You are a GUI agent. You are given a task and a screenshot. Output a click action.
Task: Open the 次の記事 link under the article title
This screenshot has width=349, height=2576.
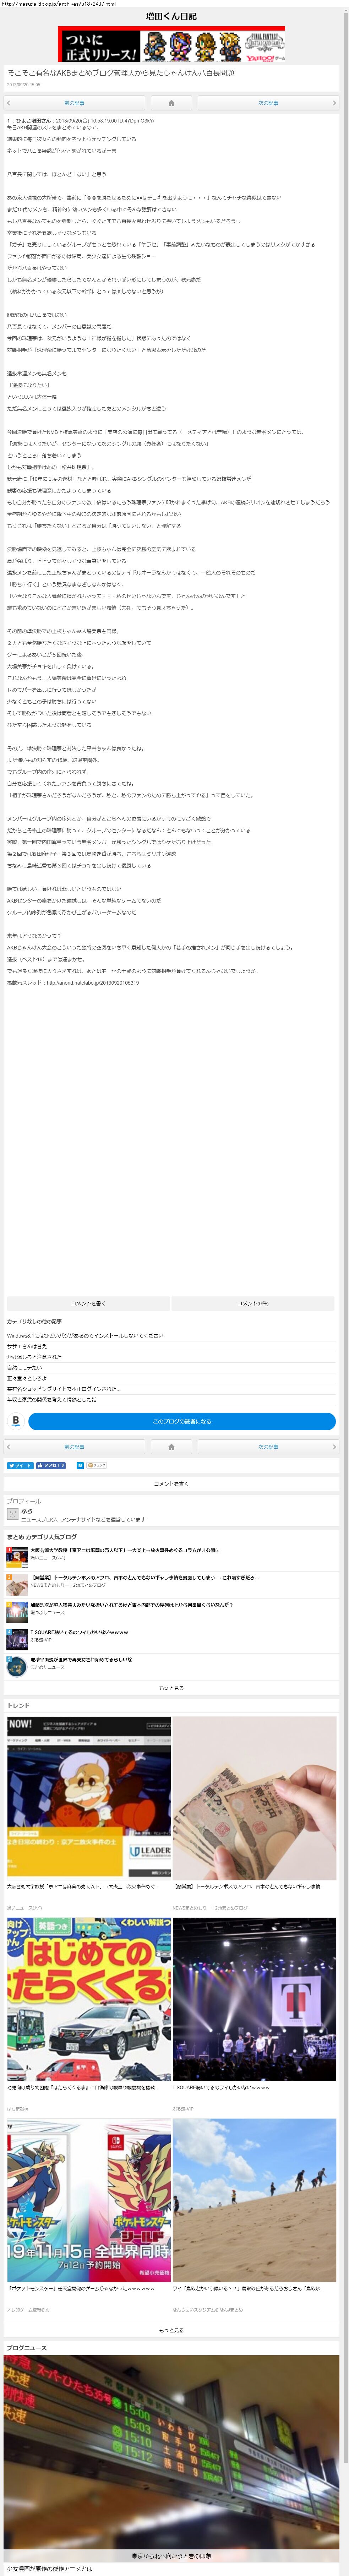coord(268,103)
